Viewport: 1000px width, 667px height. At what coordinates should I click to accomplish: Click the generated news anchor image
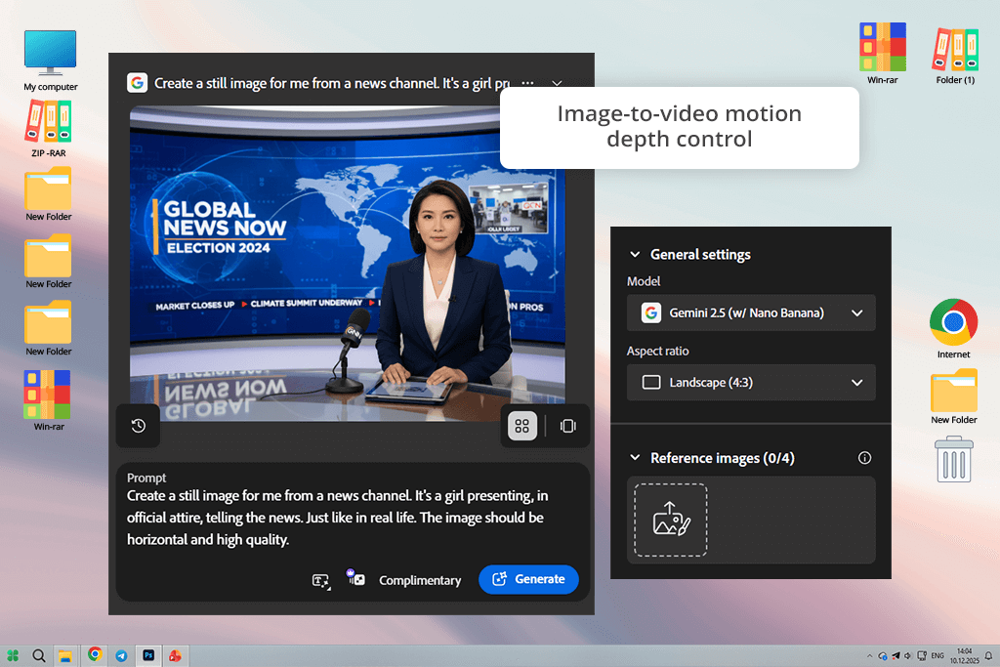pos(347,264)
